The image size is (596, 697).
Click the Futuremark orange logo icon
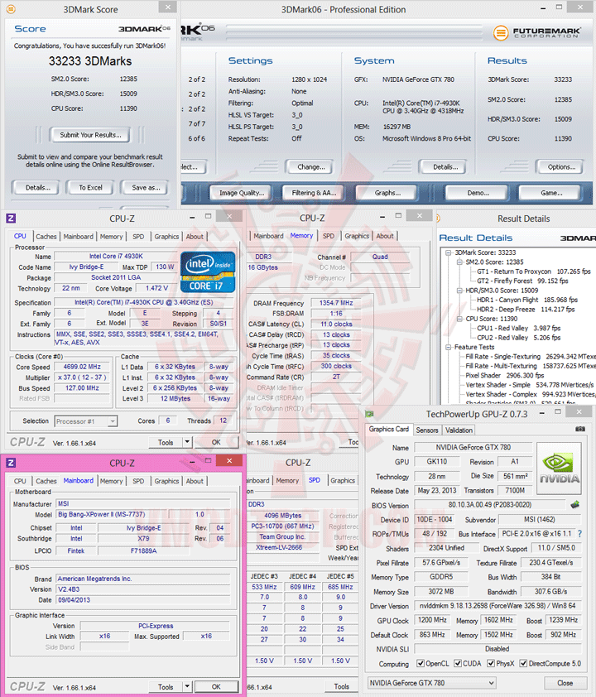click(x=501, y=32)
